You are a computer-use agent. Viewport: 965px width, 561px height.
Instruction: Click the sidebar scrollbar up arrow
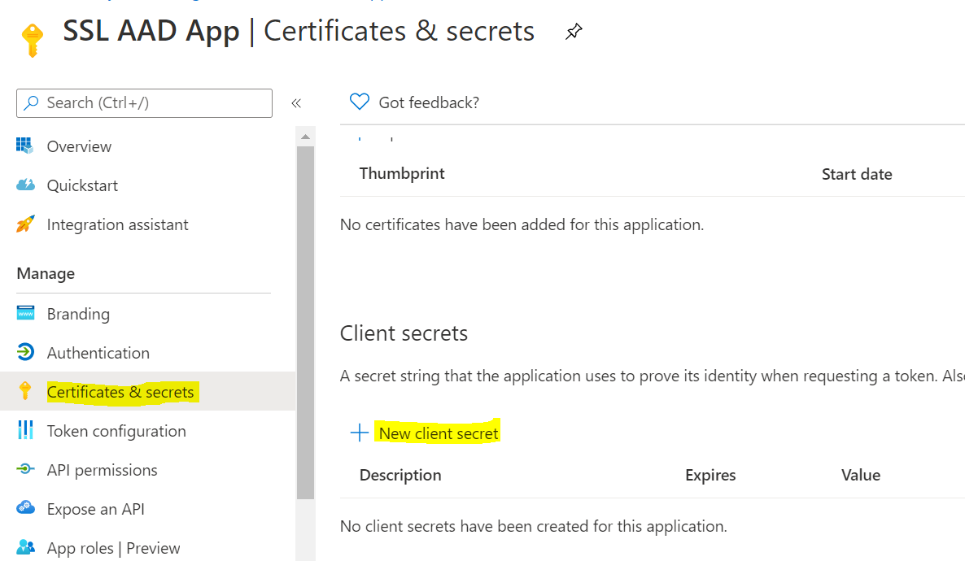tap(305, 137)
